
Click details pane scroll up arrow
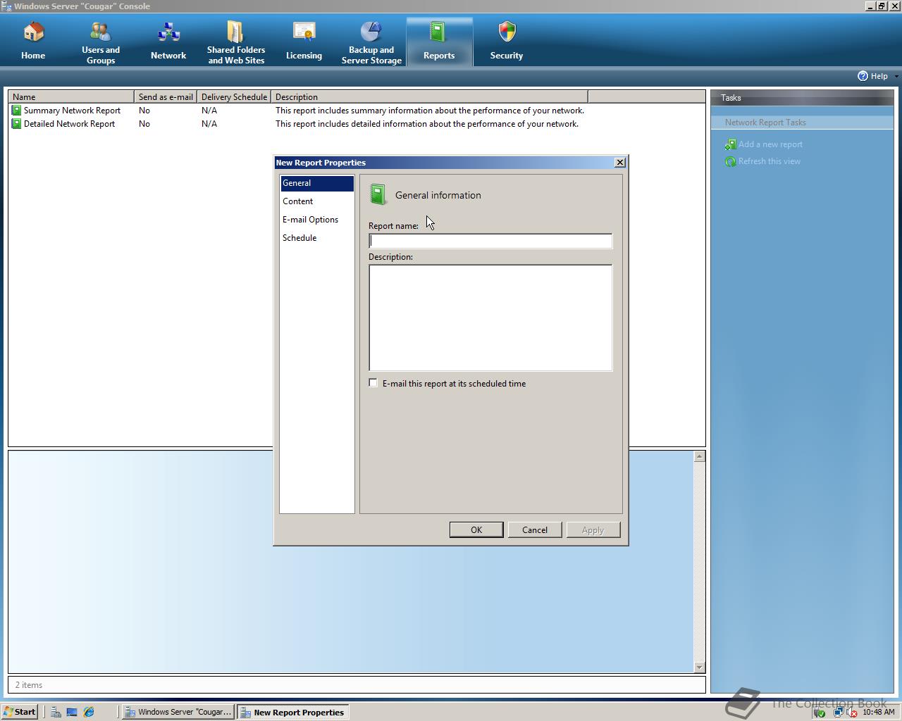699,456
